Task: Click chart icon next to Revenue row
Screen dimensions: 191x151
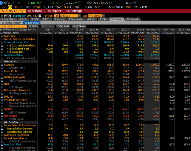Action: 2,65
